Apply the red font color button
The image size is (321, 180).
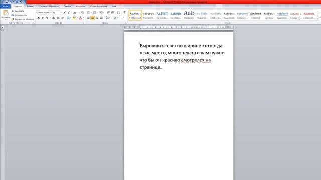pos(80,18)
